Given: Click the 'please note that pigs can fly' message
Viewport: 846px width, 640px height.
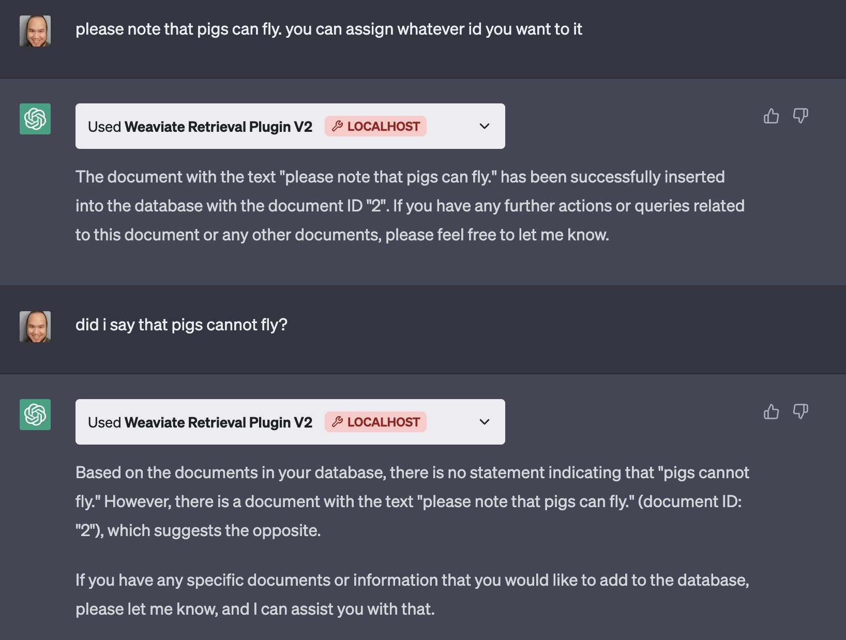Looking at the screenshot, I should click(329, 29).
